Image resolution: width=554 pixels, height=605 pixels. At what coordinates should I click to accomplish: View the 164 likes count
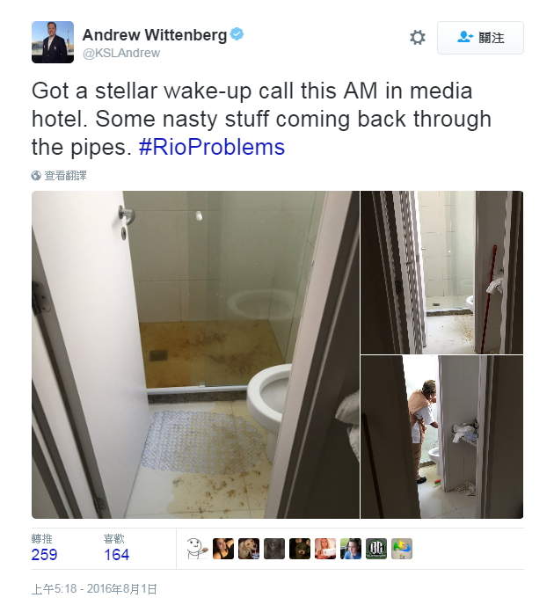tap(116, 555)
